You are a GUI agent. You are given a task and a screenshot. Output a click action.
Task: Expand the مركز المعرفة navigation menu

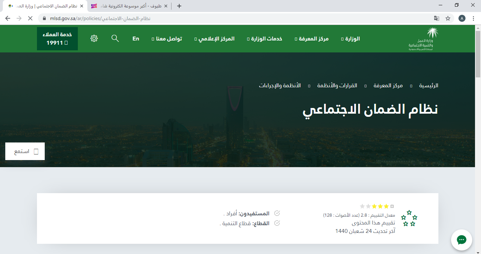(313, 39)
